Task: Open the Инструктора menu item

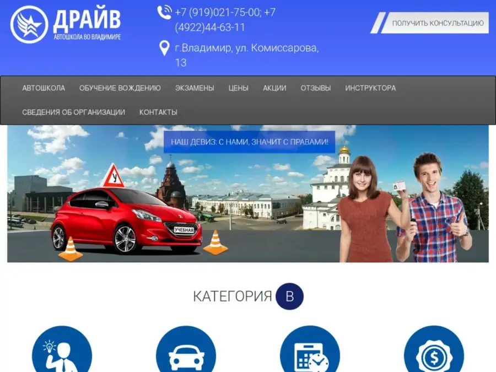Action: coord(370,88)
